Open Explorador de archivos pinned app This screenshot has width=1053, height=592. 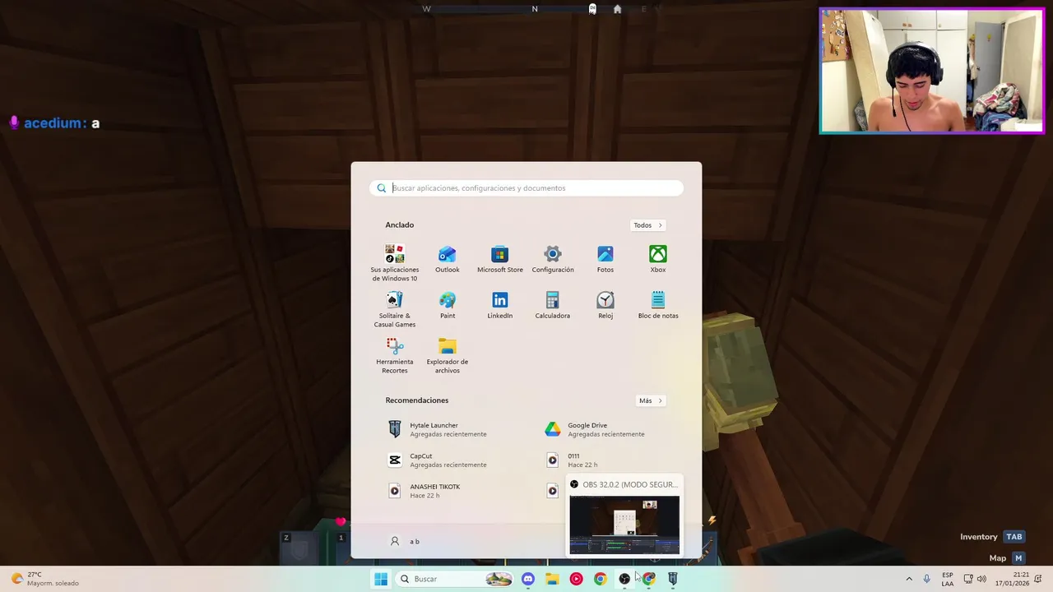[447, 355]
